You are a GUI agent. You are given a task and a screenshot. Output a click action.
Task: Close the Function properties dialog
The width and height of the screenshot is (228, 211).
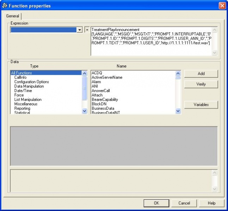click(x=222, y=6)
